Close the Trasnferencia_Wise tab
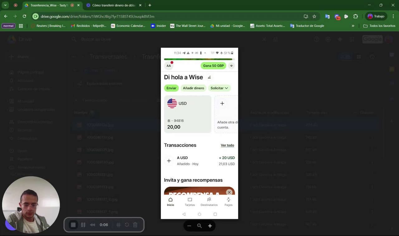Viewport: 399px width, 236px height. coord(79,5)
